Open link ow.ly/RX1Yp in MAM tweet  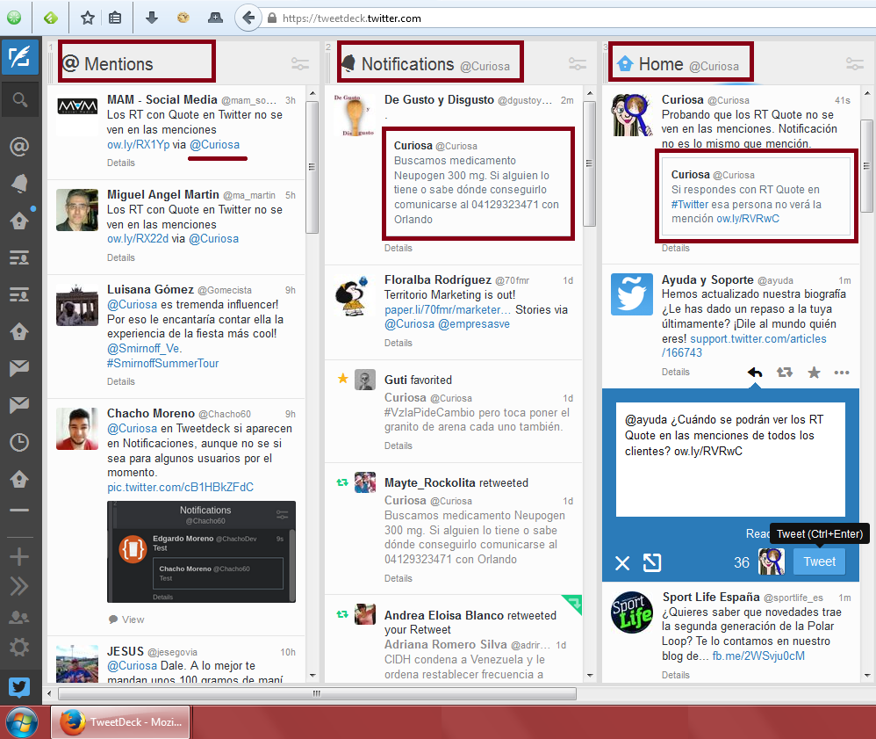(138, 144)
